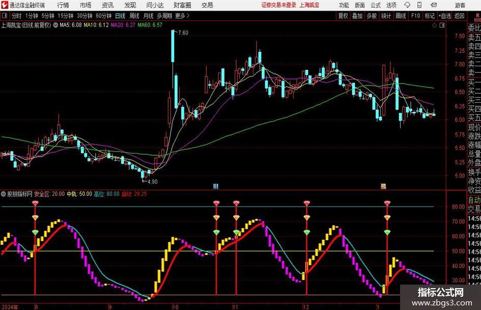Open F10 company info
Viewport: 481px width, 310px height.
coord(415,16)
